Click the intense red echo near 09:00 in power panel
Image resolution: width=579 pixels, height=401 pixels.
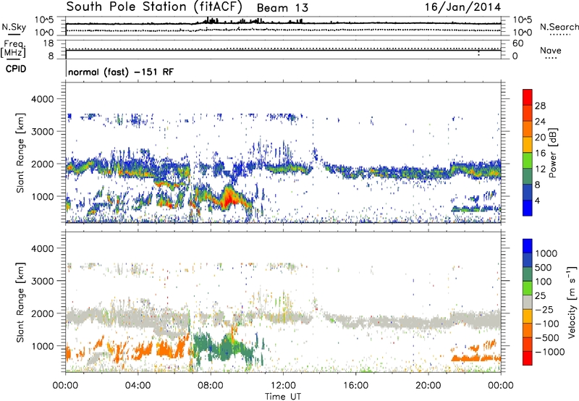pos(229,198)
